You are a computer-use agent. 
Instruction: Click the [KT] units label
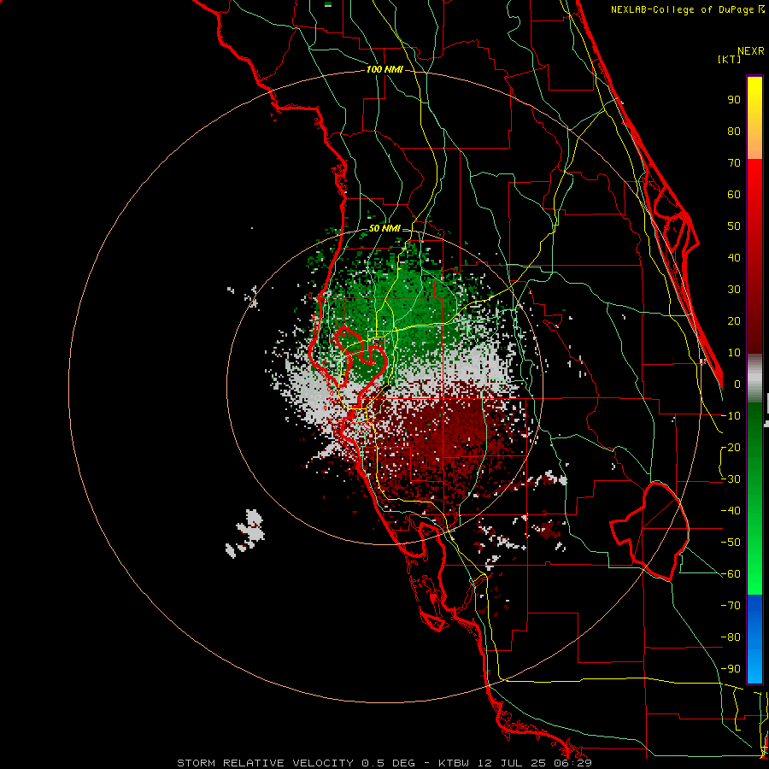tap(730, 59)
